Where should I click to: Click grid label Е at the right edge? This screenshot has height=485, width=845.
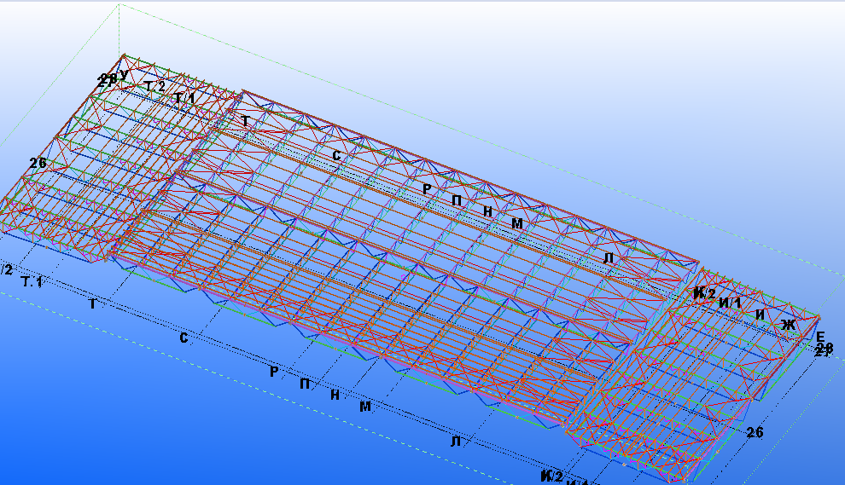pyautogui.click(x=820, y=336)
